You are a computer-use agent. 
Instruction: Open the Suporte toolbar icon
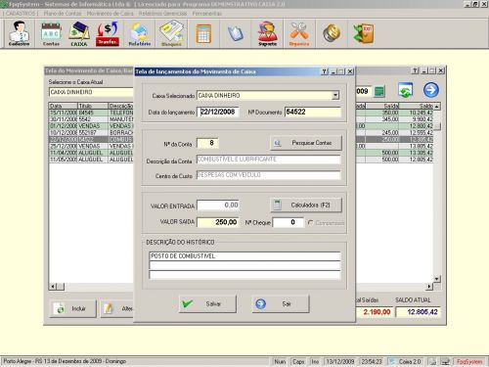tap(268, 33)
